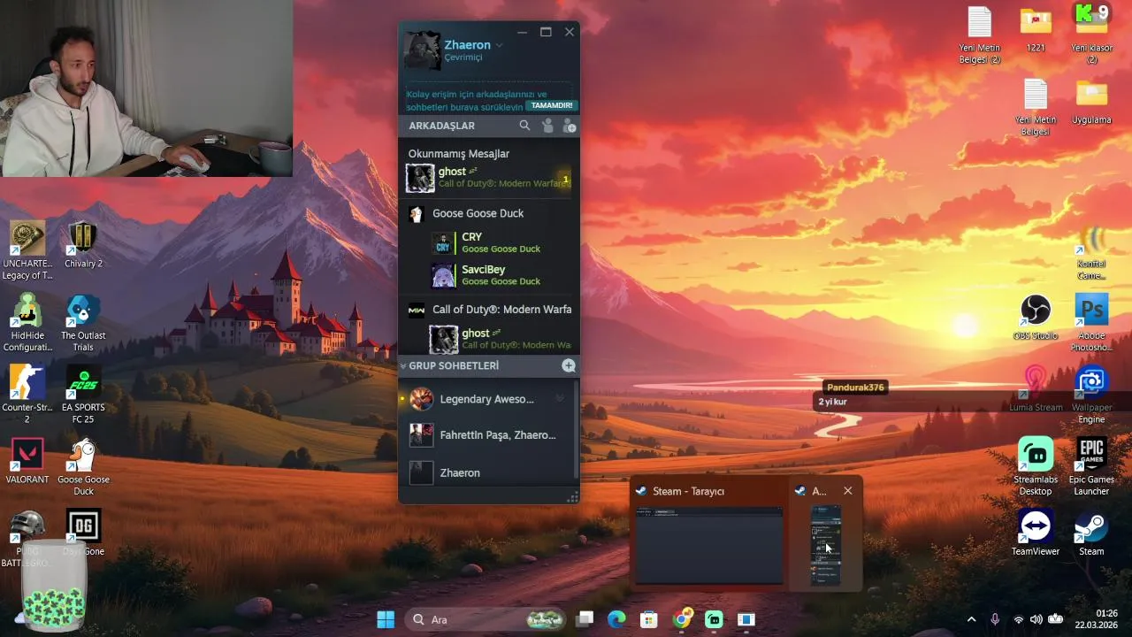Click the microphone tray icon
This screenshot has height=637, width=1132.
995,619
